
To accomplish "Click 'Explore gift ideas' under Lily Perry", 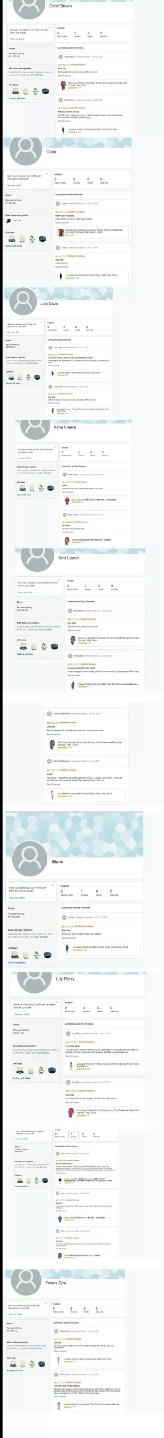I will tap(20, 1078).
